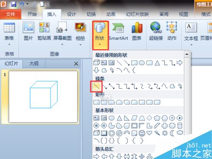Choose the smiley face in 基本形状
The height and width of the screenshot is (159, 212).
[142, 133]
